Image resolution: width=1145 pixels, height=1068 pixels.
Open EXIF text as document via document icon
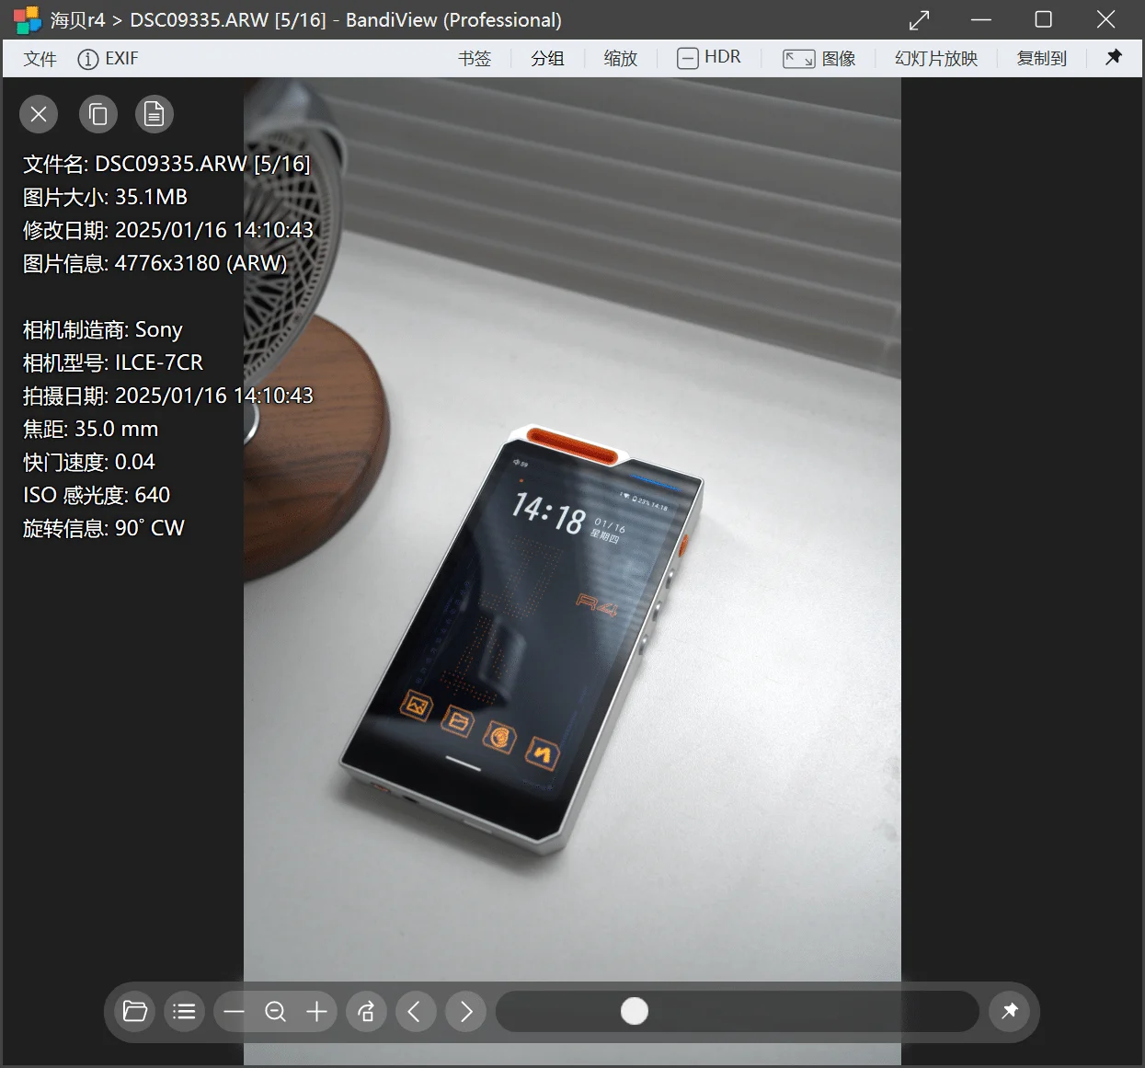point(154,114)
